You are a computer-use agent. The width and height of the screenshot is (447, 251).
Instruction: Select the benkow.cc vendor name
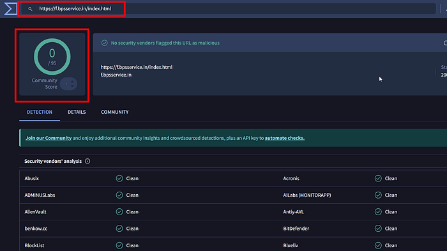point(36,229)
